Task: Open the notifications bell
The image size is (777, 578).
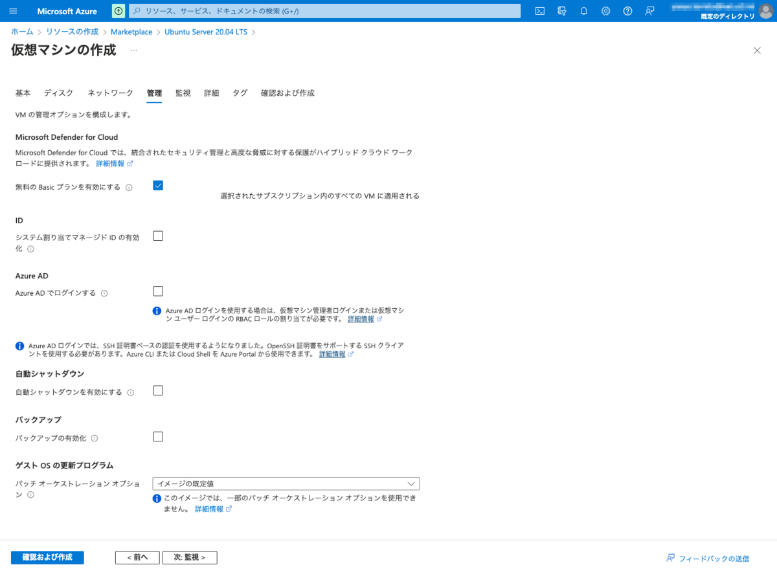Action: [583, 11]
